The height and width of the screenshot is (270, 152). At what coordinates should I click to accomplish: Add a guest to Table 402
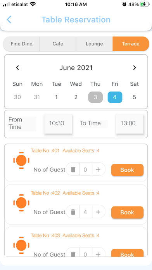tap(98, 212)
